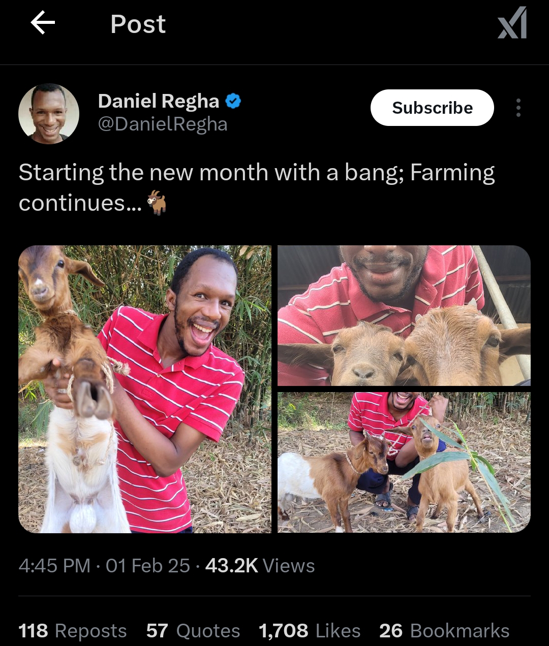Tap the 4:45 PM timestamp
549x646 pixels.
click(54, 566)
